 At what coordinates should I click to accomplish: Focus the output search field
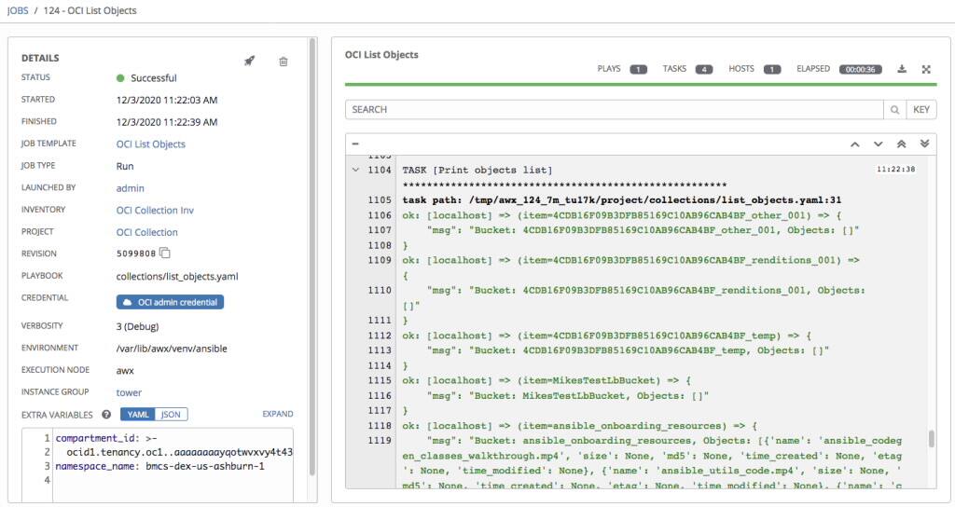coord(614,110)
